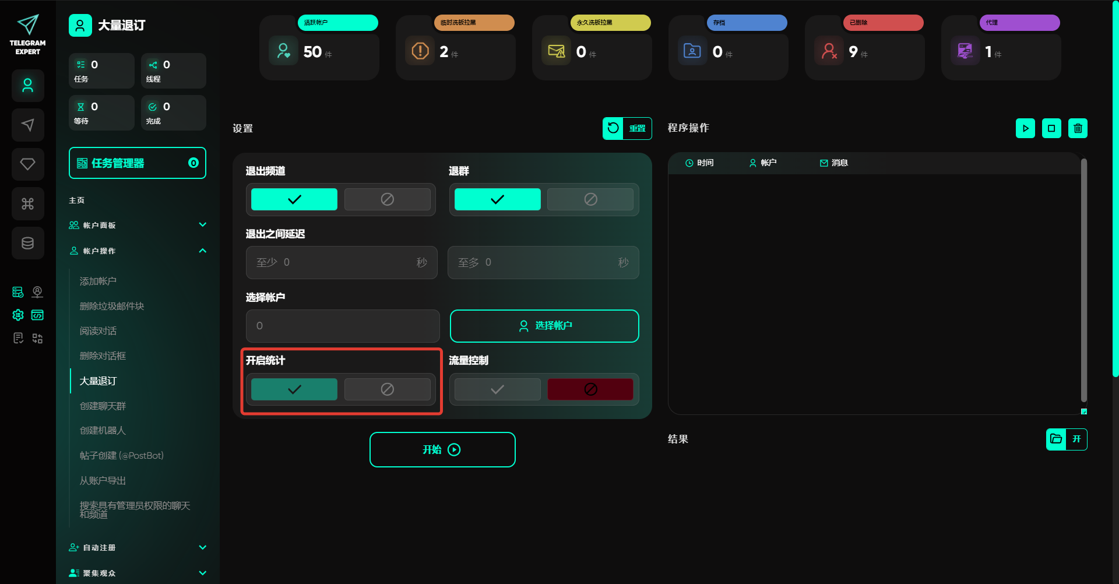Click the diamond sidebar icon
This screenshot has height=584, width=1119.
coord(28,164)
